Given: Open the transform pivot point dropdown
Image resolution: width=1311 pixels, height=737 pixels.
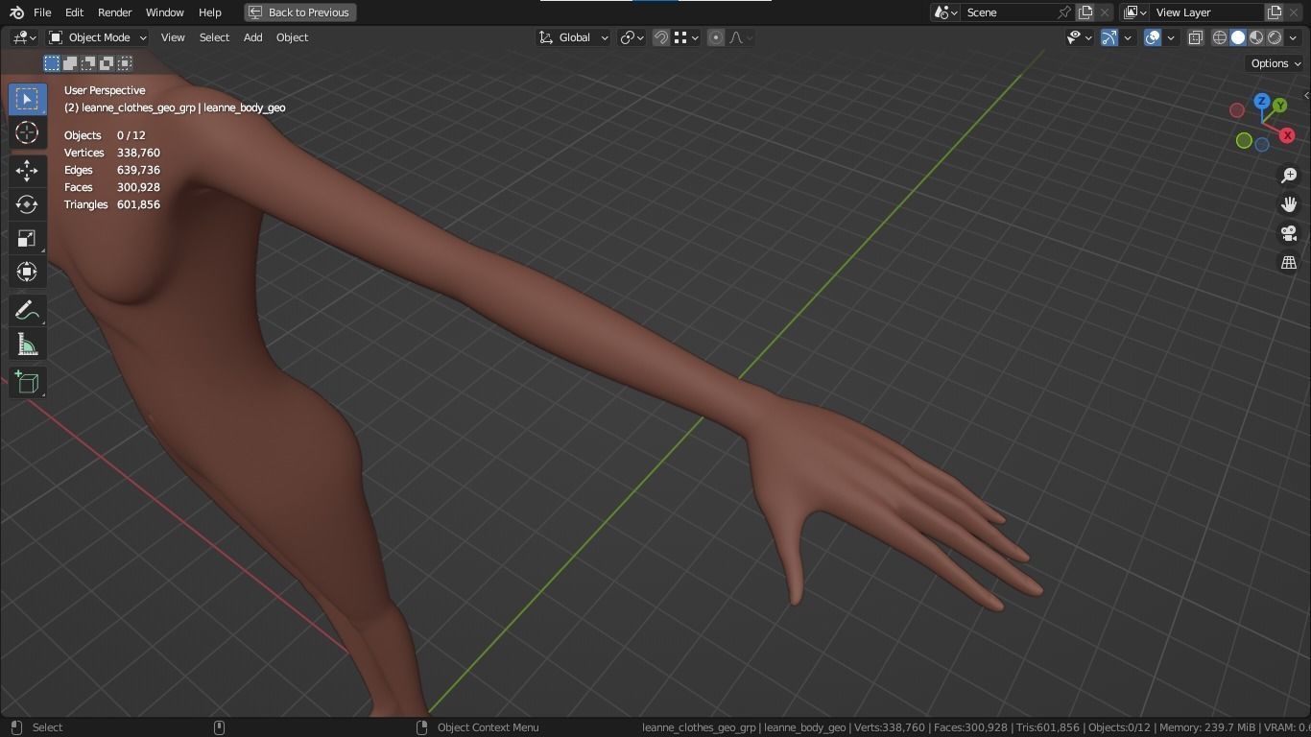Looking at the screenshot, I should tap(632, 37).
